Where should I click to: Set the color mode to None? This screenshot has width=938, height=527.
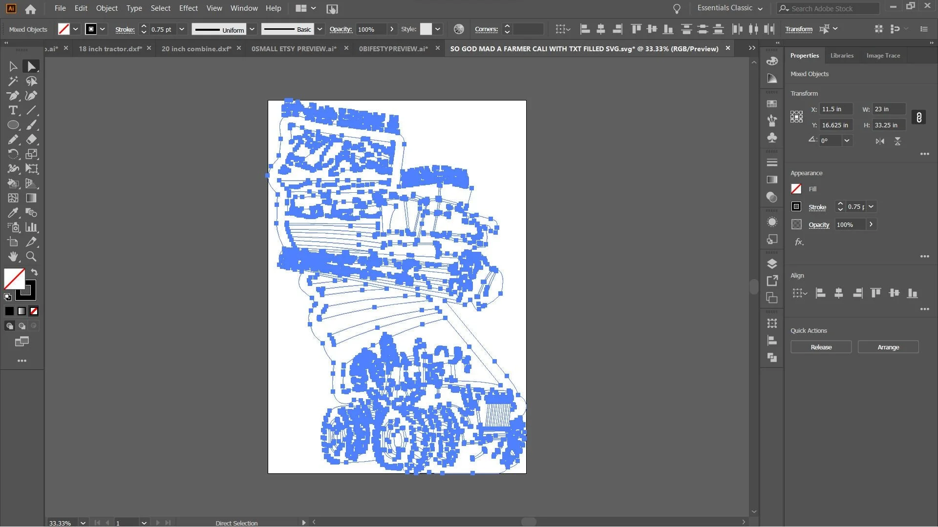click(34, 311)
